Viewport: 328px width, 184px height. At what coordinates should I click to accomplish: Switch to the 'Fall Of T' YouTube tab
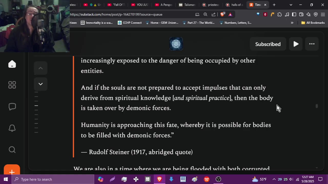[x=117, y=5]
